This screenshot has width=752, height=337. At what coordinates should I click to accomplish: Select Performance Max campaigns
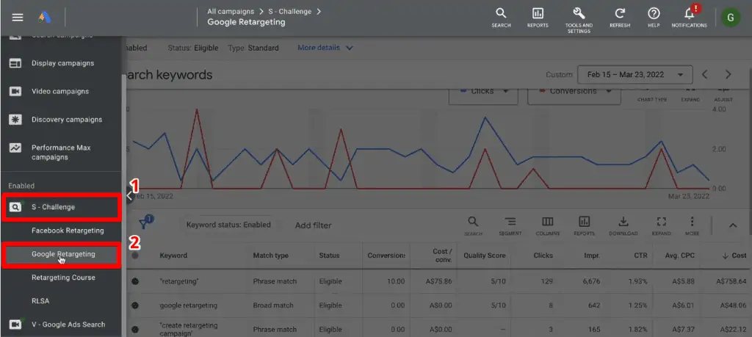[61, 153]
